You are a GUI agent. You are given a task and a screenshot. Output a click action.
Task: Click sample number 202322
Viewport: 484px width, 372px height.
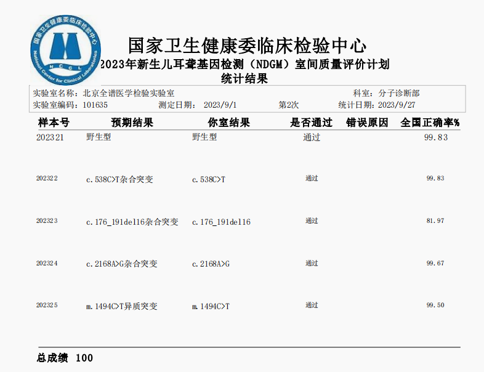[x=47, y=179]
